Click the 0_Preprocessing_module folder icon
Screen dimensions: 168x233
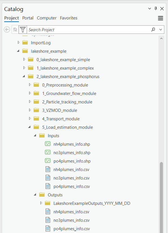(x=36, y=85)
